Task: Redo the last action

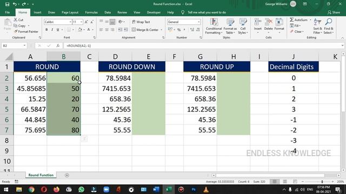Action: 24,4
